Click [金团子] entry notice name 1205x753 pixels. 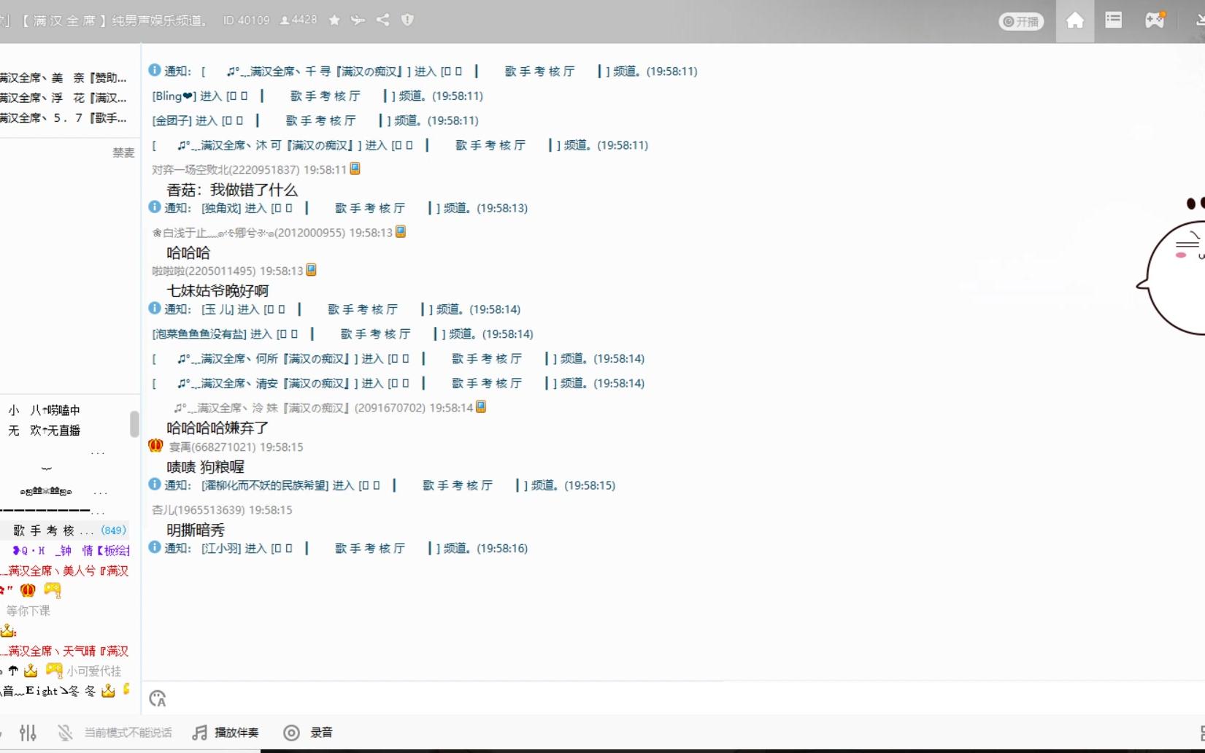click(172, 120)
